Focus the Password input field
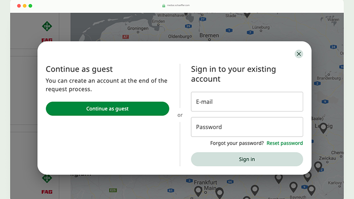 point(247,127)
